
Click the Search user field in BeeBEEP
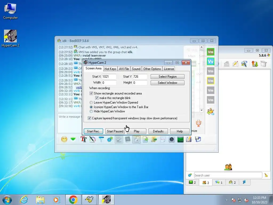pyautogui.click(x=228, y=175)
